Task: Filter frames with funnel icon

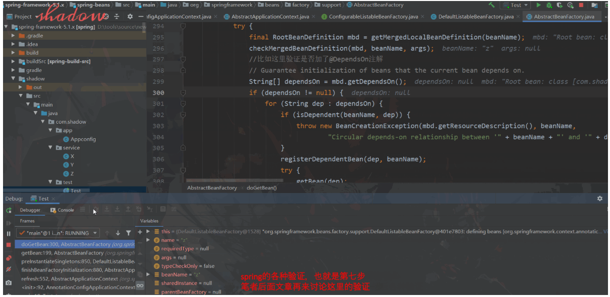Action: coord(128,233)
